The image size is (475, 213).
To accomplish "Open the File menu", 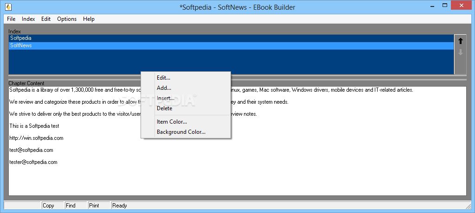I will (11, 19).
